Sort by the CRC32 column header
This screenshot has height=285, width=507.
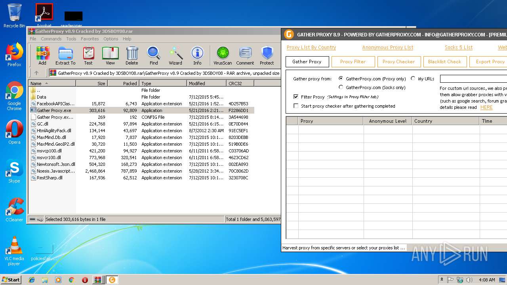240,83
